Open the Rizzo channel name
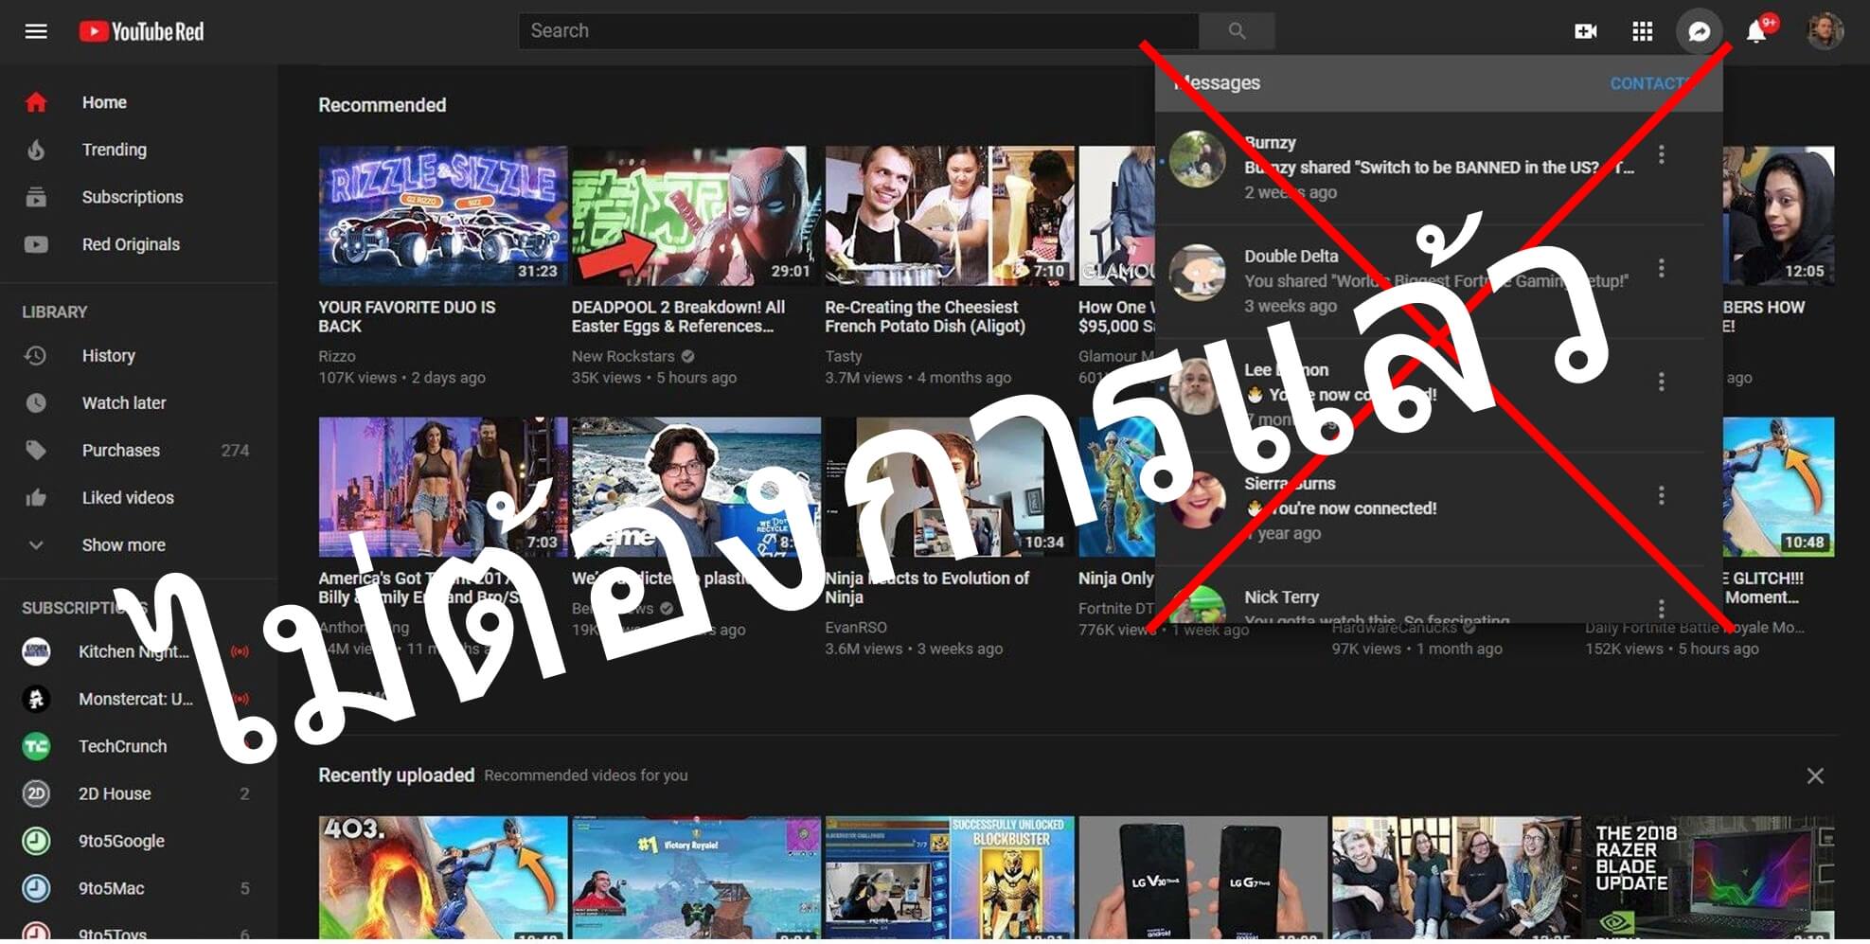 coord(337,356)
